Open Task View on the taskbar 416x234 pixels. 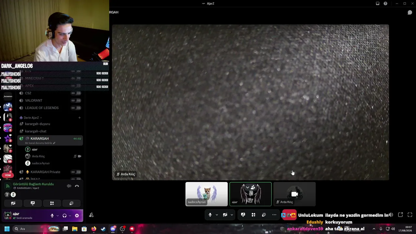(x=65, y=229)
